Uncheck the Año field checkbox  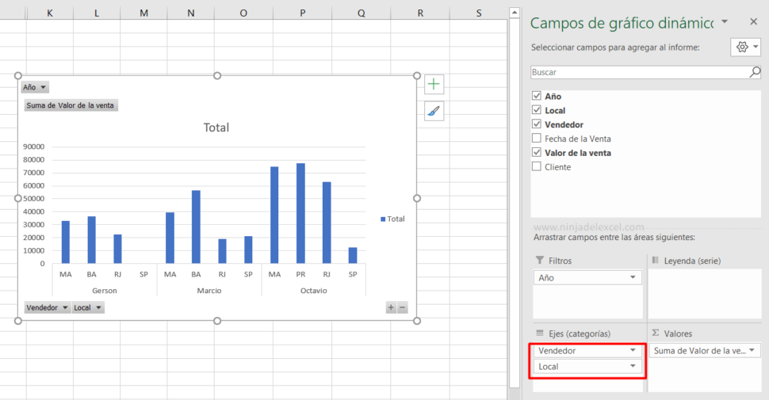(x=537, y=96)
